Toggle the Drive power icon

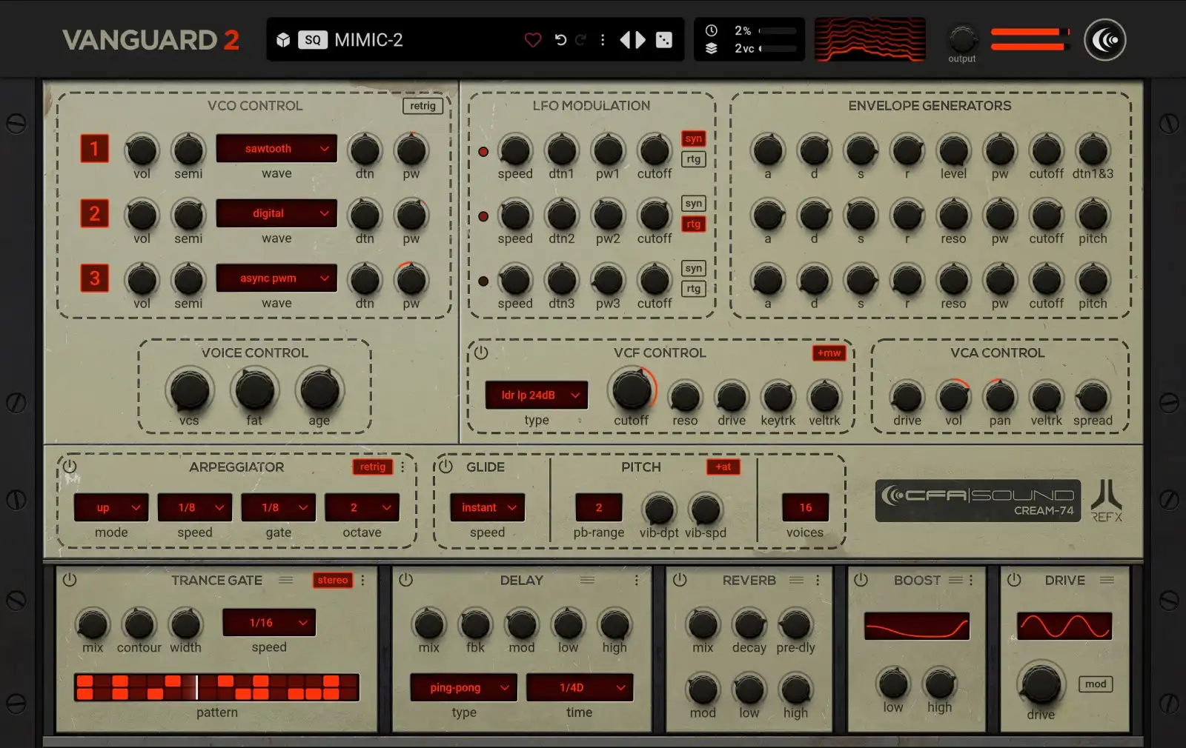(x=1014, y=580)
